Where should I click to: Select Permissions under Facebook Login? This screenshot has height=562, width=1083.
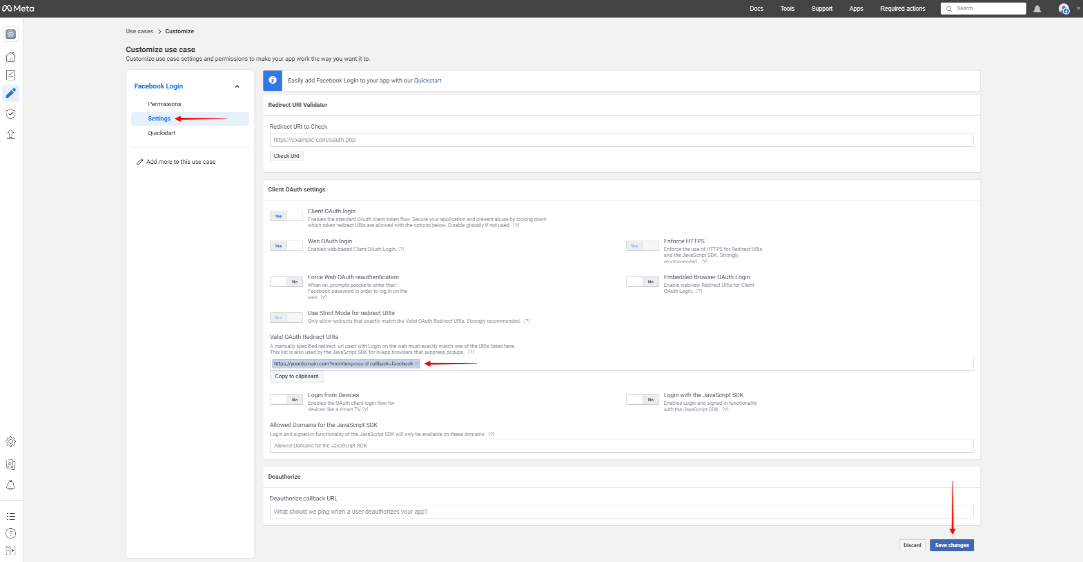coord(164,103)
